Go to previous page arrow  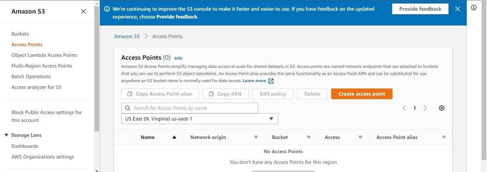pyautogui.click(x=404, y=108)
